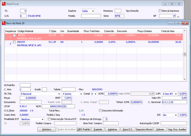Expand the Sit.Trib. dropdown showing 0 Nacional
Viewport: 191px width, 136px height.
pyautogui.click(x=59, y=94)
